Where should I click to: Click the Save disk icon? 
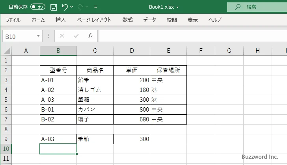(x=54, y=7)
